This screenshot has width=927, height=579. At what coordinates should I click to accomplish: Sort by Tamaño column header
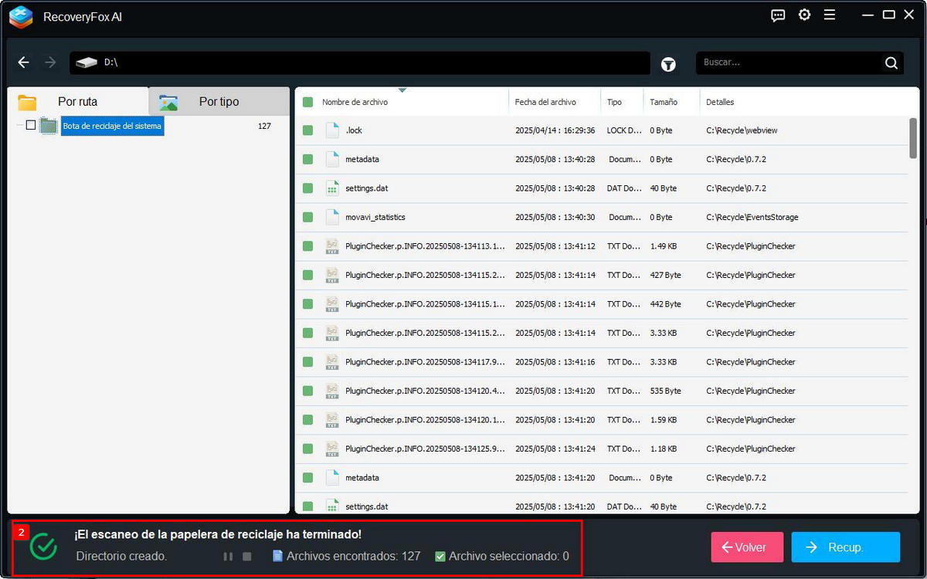[663, 102]
